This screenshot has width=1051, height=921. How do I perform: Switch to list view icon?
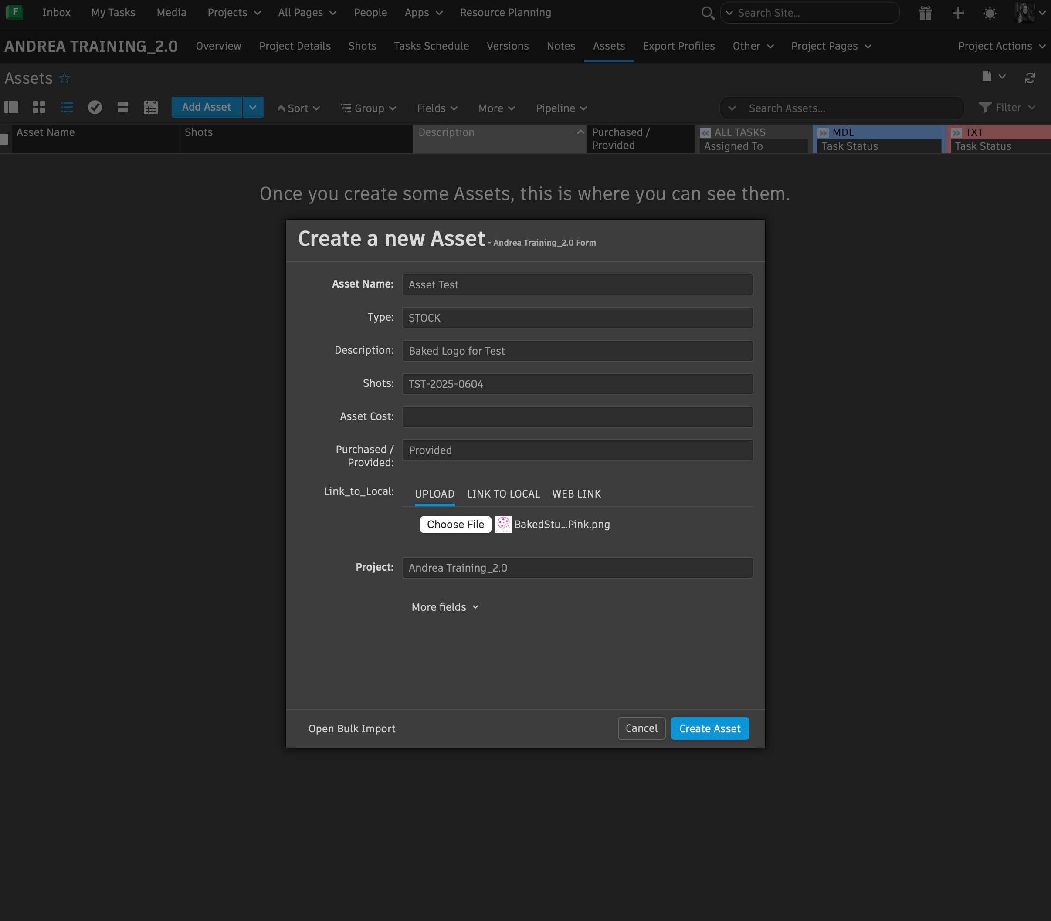67,107
